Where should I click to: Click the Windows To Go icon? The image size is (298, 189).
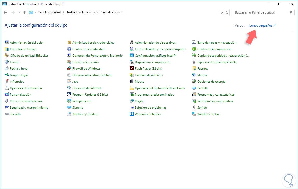click(x=194, y=114)
